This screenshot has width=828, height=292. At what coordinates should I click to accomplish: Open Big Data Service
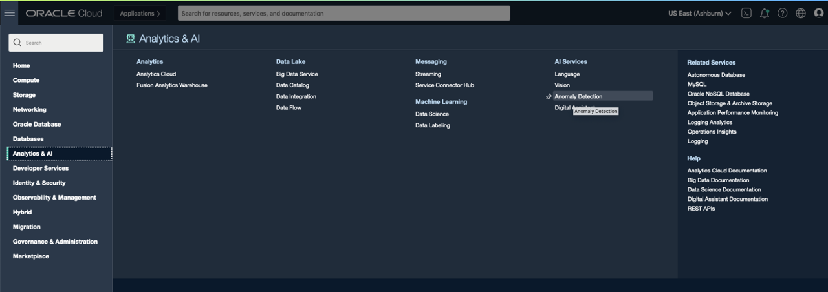[x=297, y=74]
